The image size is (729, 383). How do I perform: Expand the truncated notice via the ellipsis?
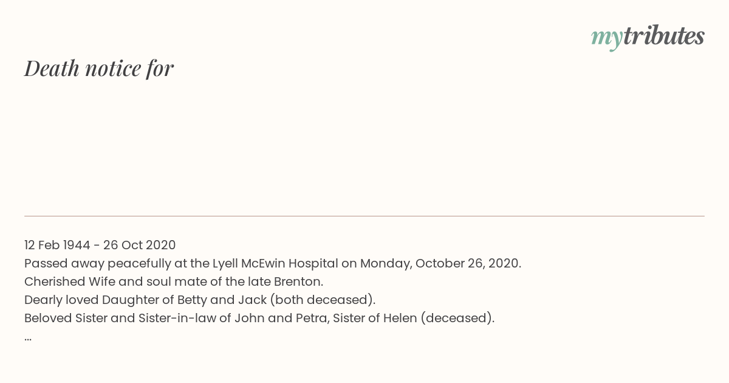pyautogui.click(x=28, y=338)
